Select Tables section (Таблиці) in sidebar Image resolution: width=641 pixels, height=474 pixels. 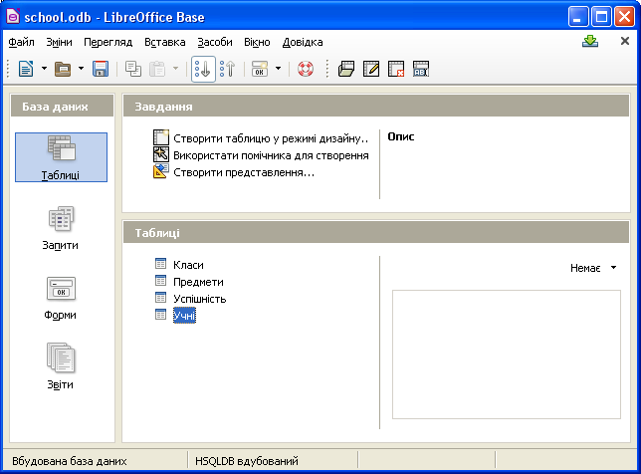(x=62, y=157)
